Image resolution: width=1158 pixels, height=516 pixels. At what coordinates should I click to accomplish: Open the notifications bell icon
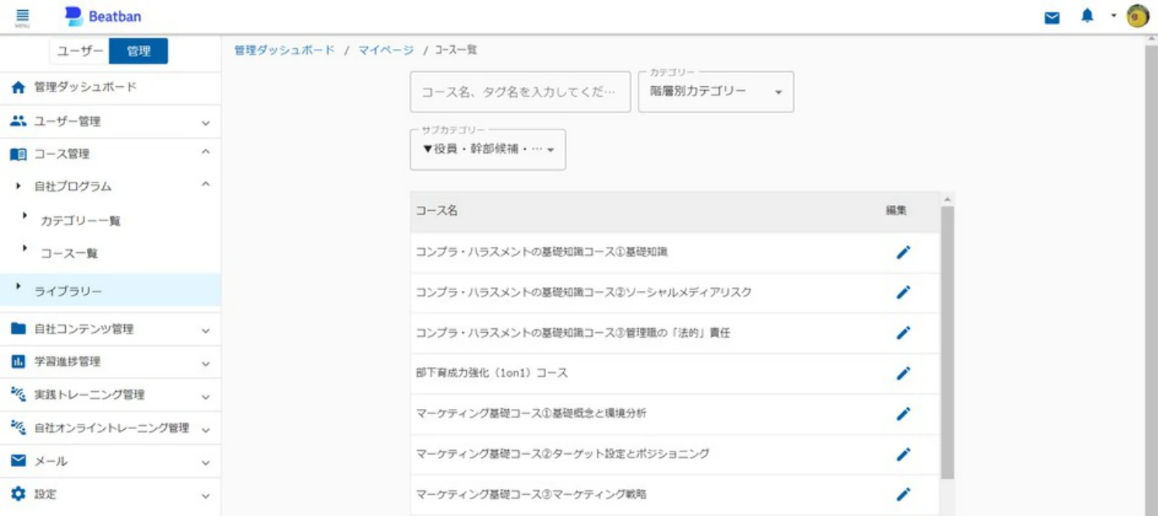pyautogui.click(x=1087, y=16)
